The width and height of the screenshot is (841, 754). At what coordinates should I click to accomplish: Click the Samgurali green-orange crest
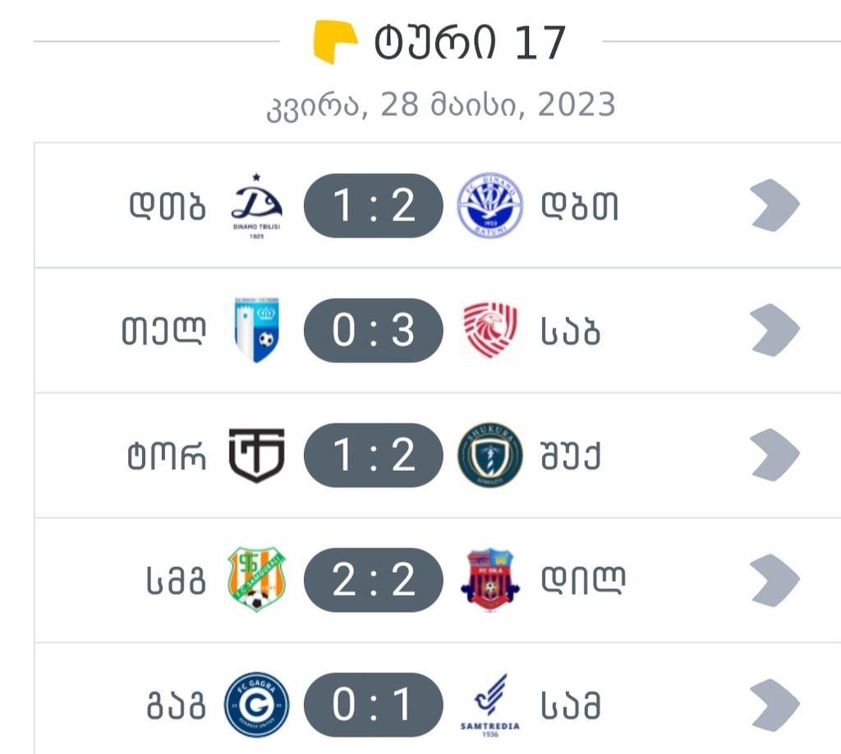[256, 580]
